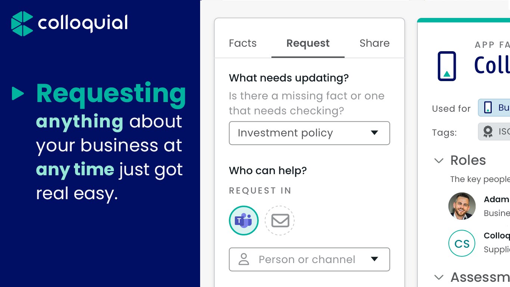This screenshot has height=287, width=510.
Task: Click the certificate badge icon in Tags
Action: click(488, 132)
